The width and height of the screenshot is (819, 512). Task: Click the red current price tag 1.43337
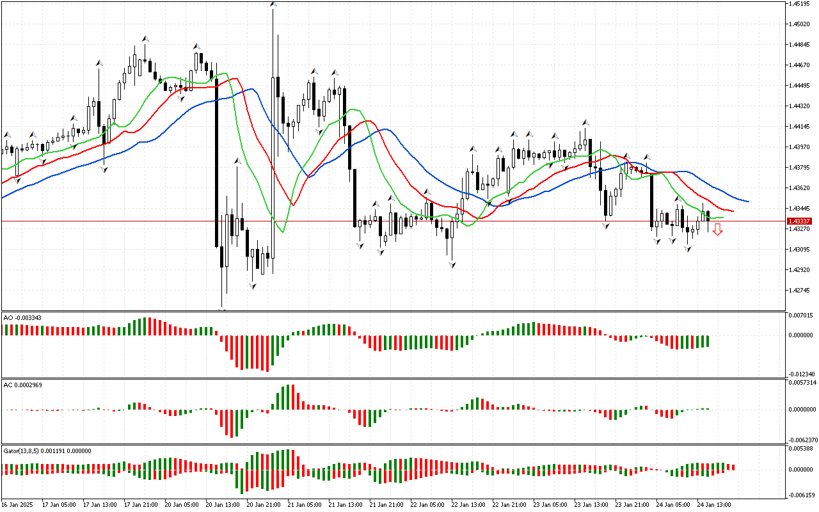(800, 221)
